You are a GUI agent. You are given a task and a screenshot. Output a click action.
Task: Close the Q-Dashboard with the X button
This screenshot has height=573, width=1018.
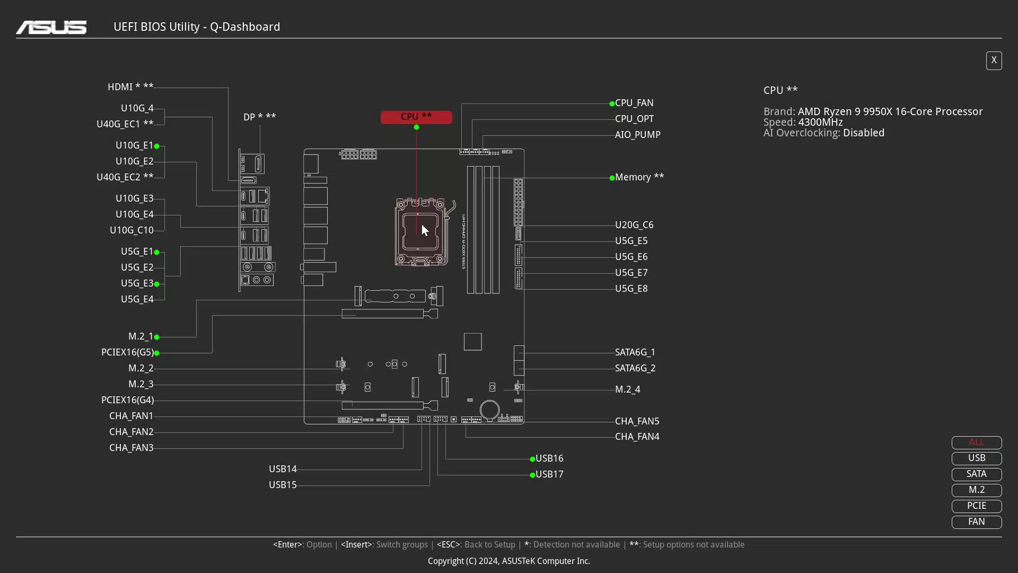click(x=994, y=60)
